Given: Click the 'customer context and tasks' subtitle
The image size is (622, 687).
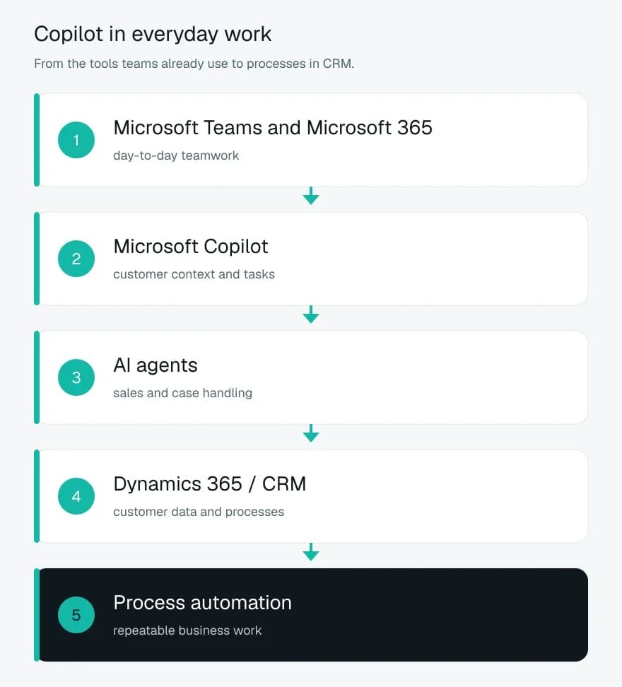Looking at the screenshot, I should (194, 274).
